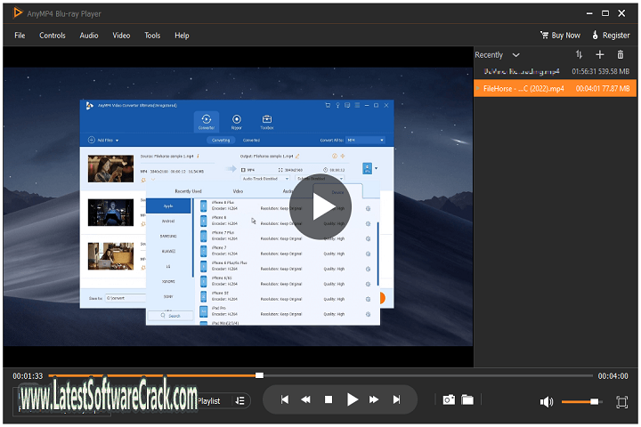
Task: Add a file to the playlist
Action: pos(600,55)
